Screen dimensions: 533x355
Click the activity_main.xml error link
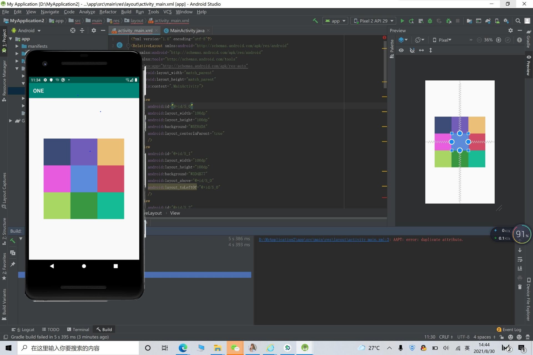[x=324, y=240]
